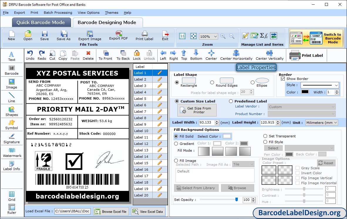Image resolution: width=347 pixels, height=219 pixels.
Task: Center object Vertically
Action: click(x=269, y=55)
